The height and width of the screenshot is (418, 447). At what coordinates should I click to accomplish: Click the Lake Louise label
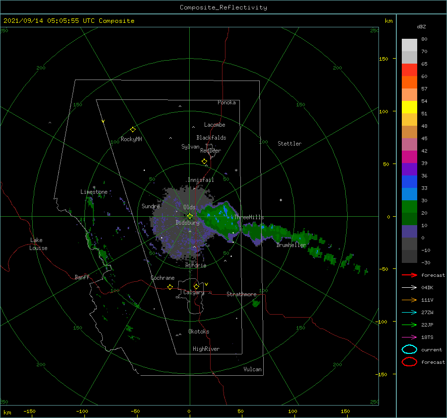[x=38, y=244]
